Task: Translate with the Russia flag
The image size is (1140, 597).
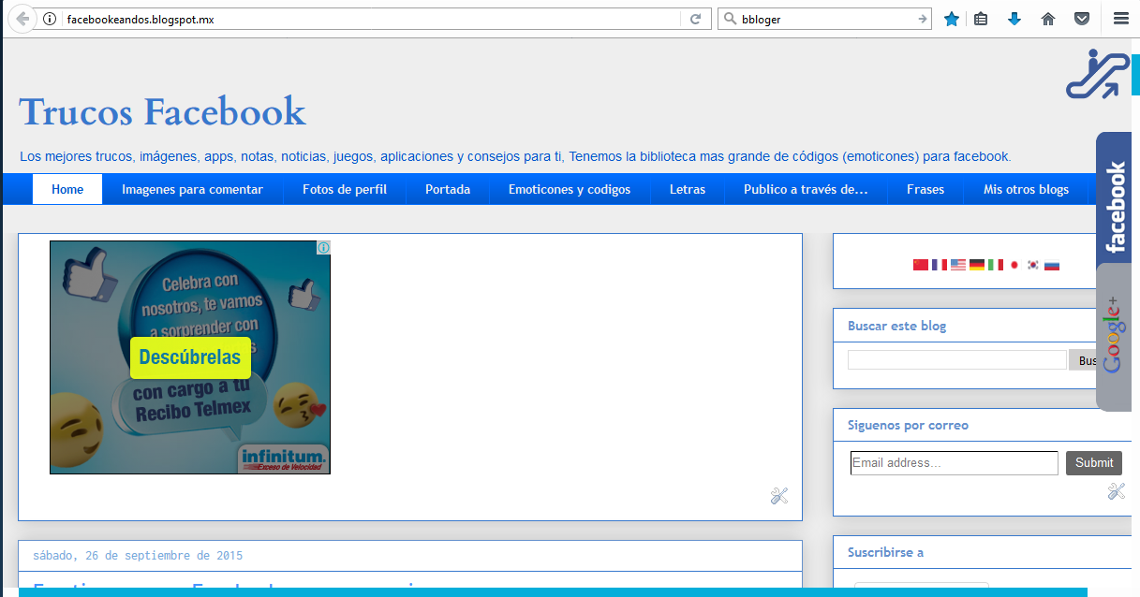Action: click(1052, 265)
